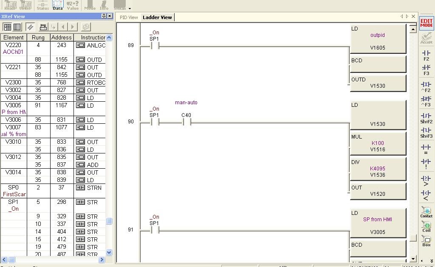Image resolution: width=435 pixels, height=267 pixels.
Task: Click XRef horizontal scroll left arrow
Action: (4, 259)
